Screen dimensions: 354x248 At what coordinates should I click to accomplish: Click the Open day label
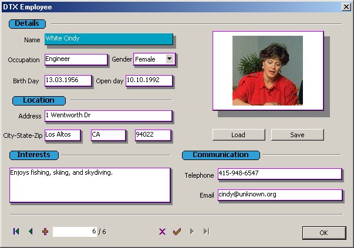click(x=110, y=81)
